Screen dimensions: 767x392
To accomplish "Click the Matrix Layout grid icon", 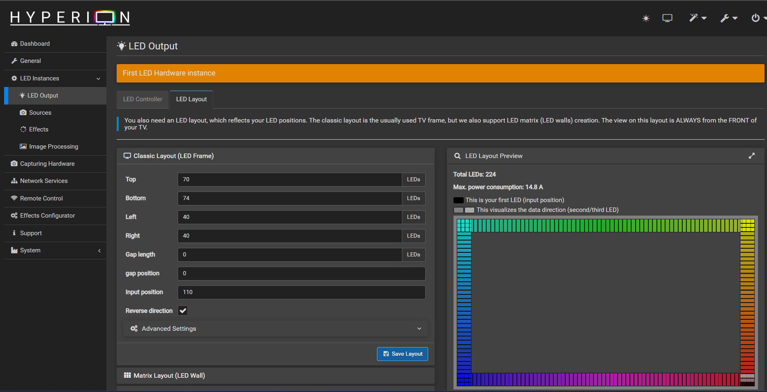I will tap(127, 375).
